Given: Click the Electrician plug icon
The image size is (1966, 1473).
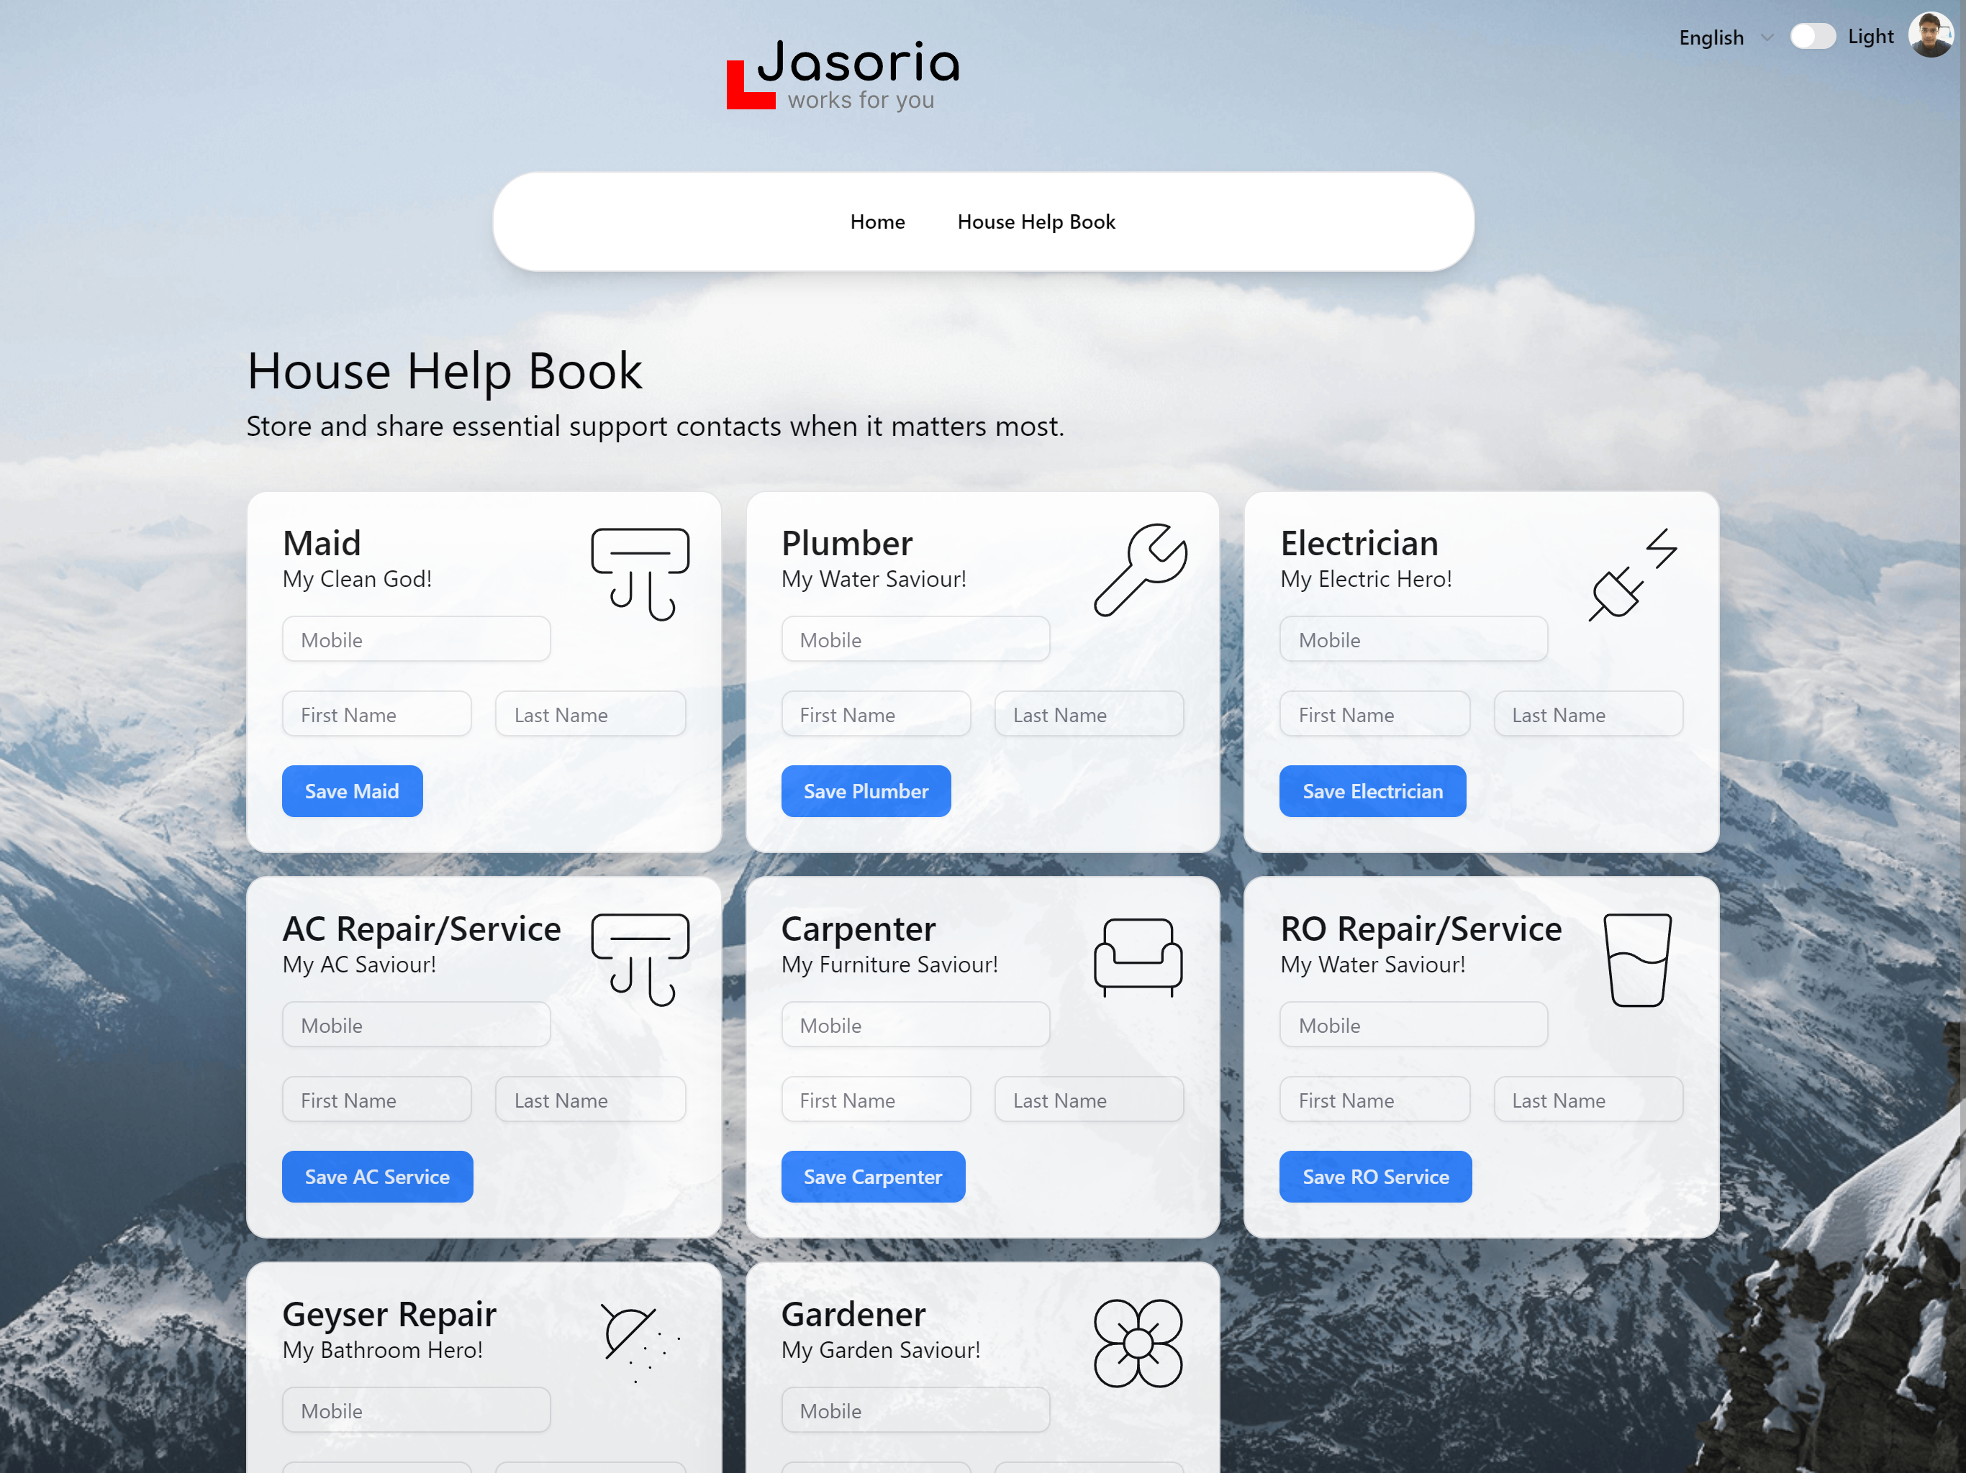Looking at the screenshot, I should click(x=1633, y=574).
